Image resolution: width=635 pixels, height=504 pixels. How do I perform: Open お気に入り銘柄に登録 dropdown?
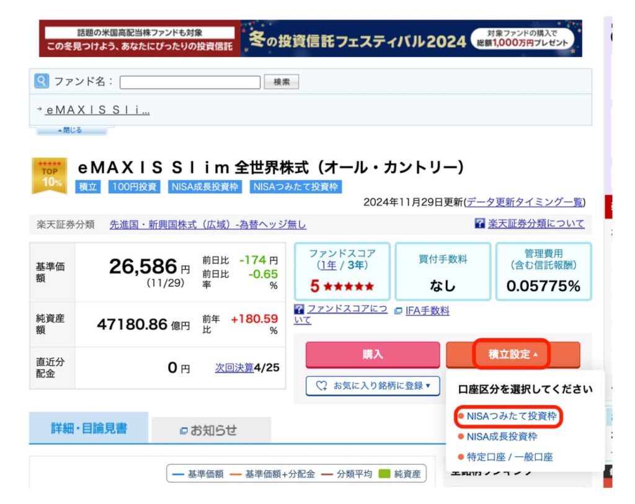coord(373,386)
